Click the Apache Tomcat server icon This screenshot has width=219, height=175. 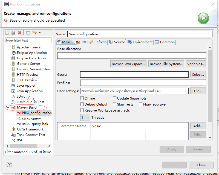pos(13,47)
